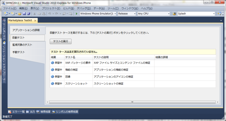Click the 結果 column header
The image size is (226, 121).
57,57
